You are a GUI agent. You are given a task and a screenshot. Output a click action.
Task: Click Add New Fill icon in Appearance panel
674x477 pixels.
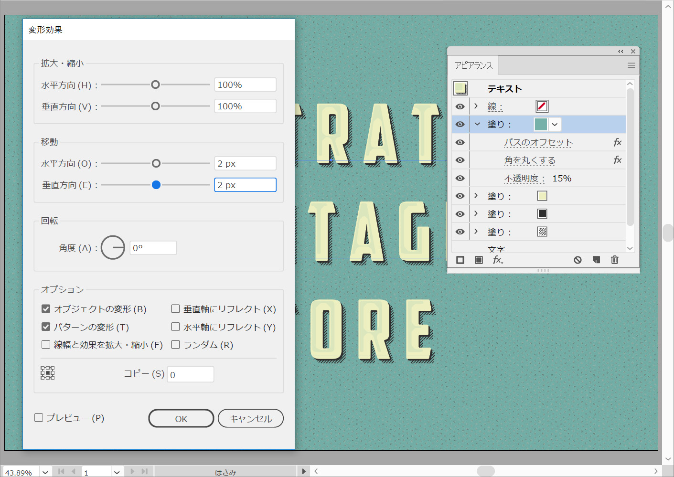coord(479,260)
